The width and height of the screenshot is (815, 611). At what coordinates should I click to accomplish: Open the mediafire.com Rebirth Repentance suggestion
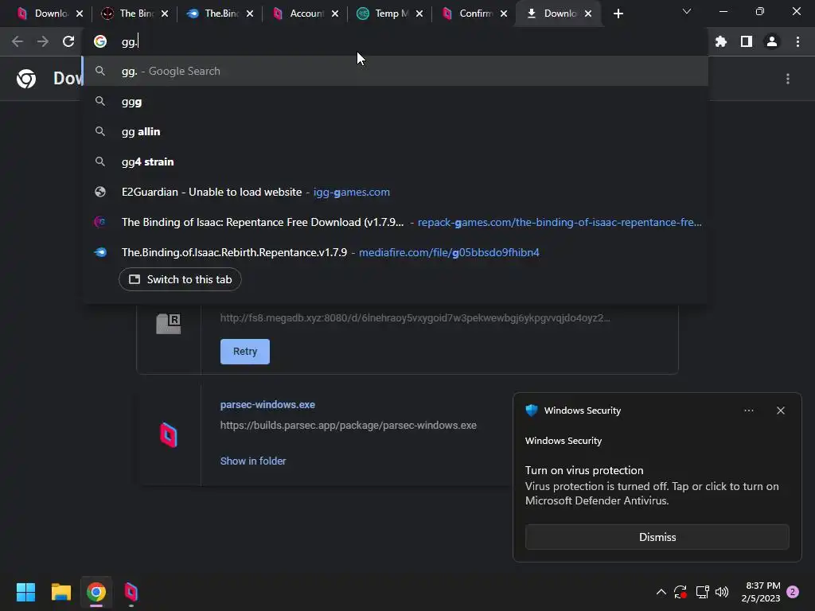(395, 252)
